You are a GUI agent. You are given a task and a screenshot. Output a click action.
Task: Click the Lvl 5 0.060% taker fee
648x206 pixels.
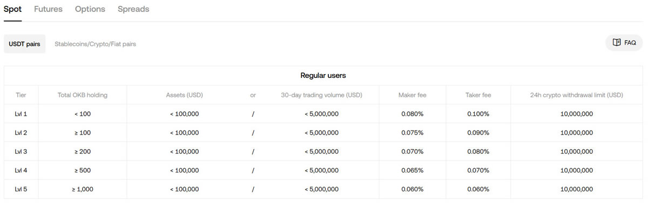[x=478, y=189]
